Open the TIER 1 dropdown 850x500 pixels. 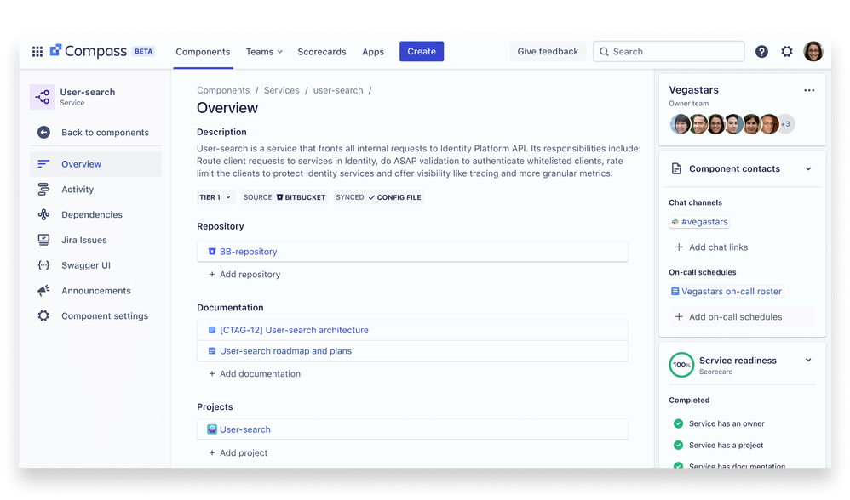click(215, 197)
